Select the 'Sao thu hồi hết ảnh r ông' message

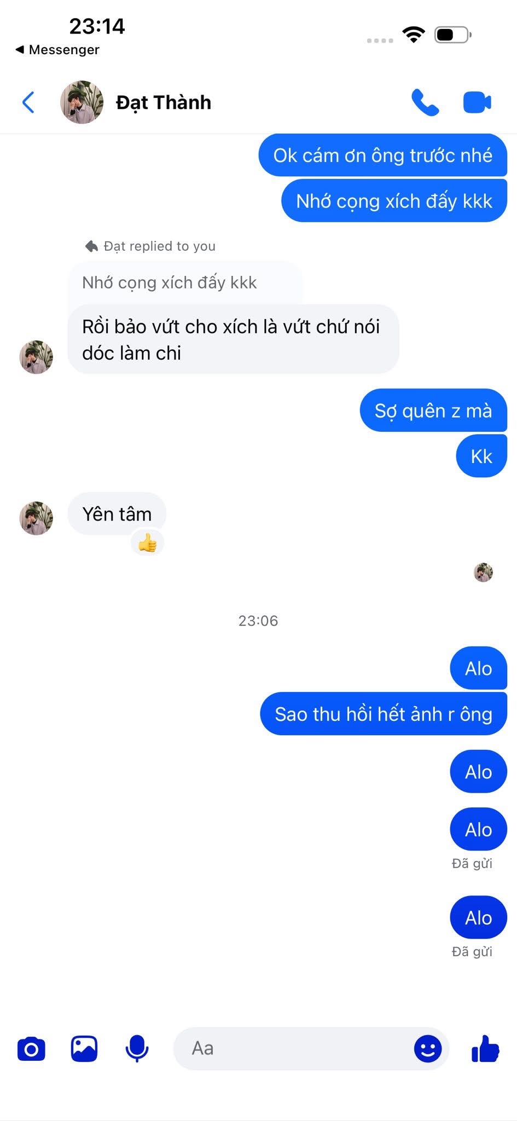tap(384, 714)
